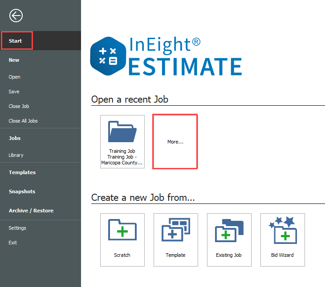The width and height of the screenshot is (325, 287).
Task: Open the Jobs section
Action: (15, 138)
